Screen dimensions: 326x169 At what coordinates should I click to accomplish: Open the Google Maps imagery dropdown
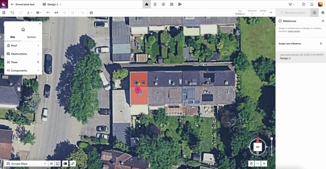coord(26,164)
